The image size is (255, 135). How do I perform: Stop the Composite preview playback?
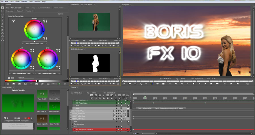(x=194, y=84)
